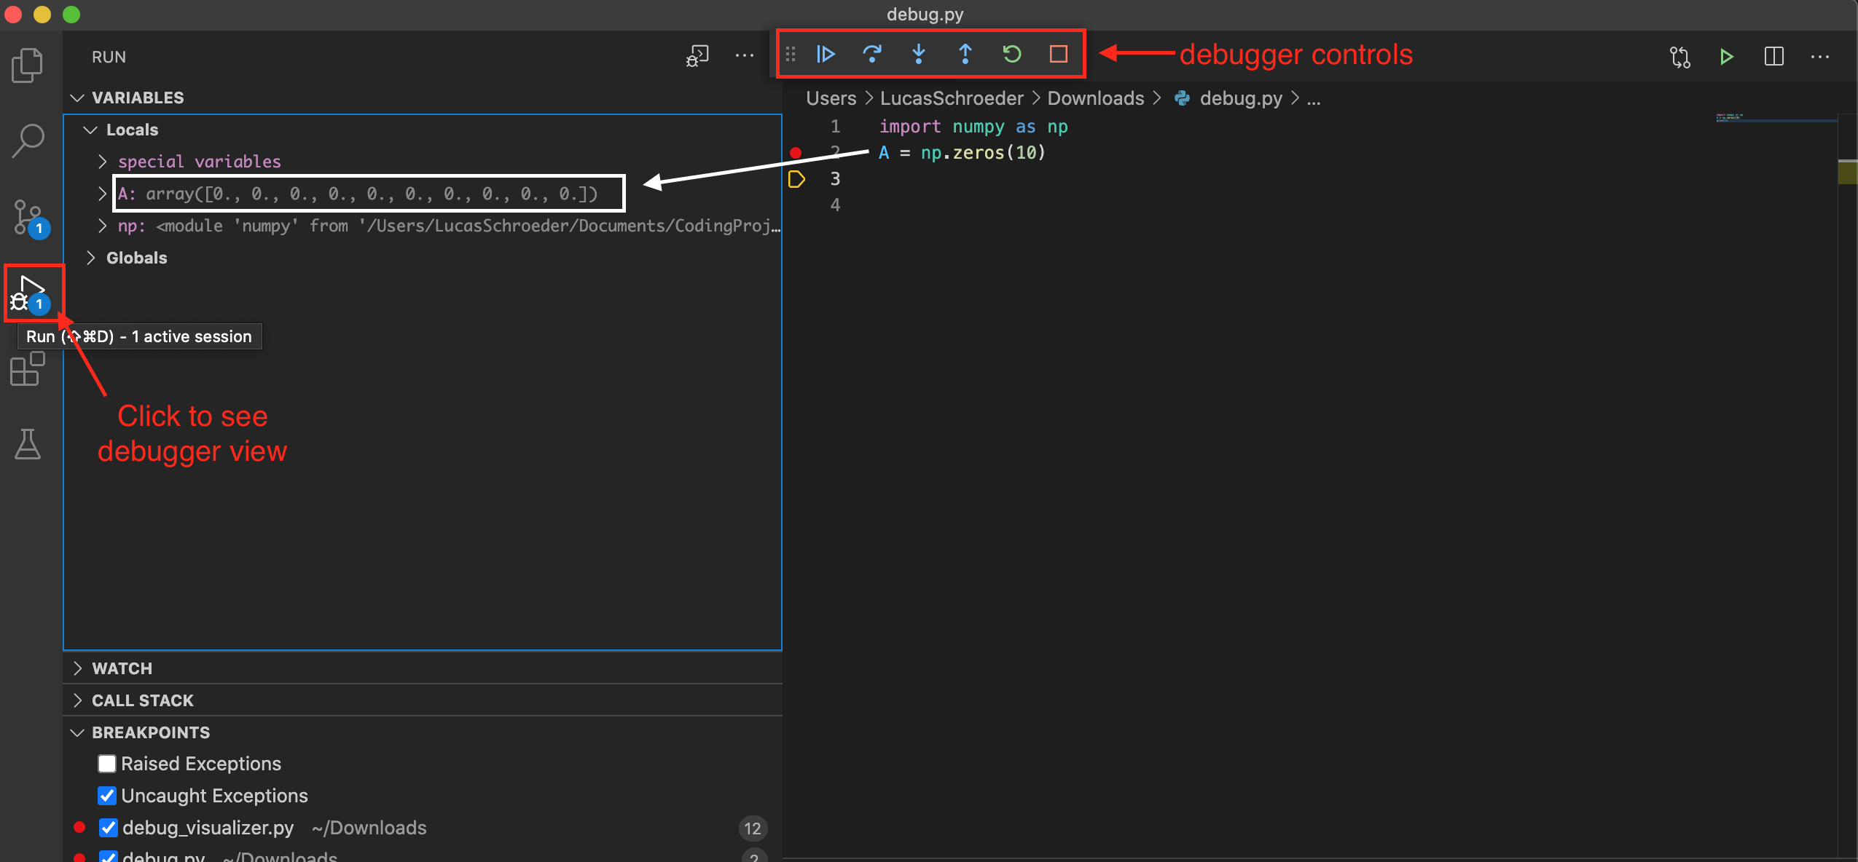
Task: Click the Continue debugger control
Action: [826, 54]
